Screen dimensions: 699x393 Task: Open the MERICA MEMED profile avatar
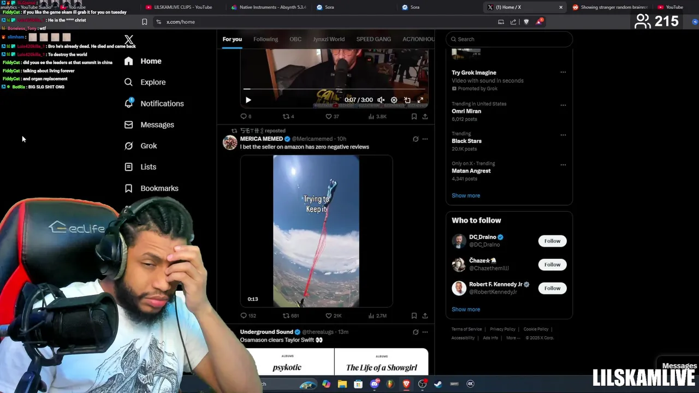pos(230,142)
